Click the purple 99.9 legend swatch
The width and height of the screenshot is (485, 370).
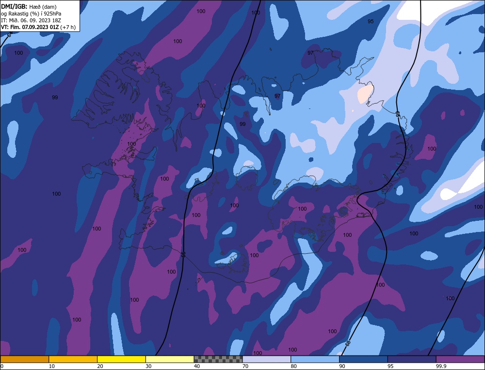[x=460, y=359]
